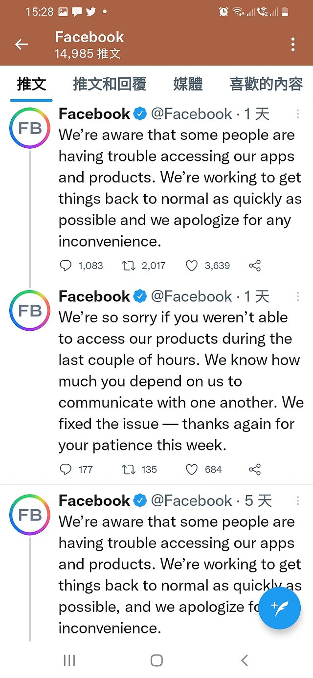Open the 喜歡的內容 tab

(265, 84)
